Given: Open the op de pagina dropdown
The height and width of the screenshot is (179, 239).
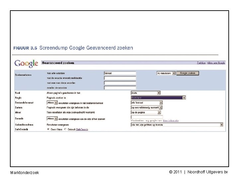Looking at the screenshot, I should tap(146, 112).
